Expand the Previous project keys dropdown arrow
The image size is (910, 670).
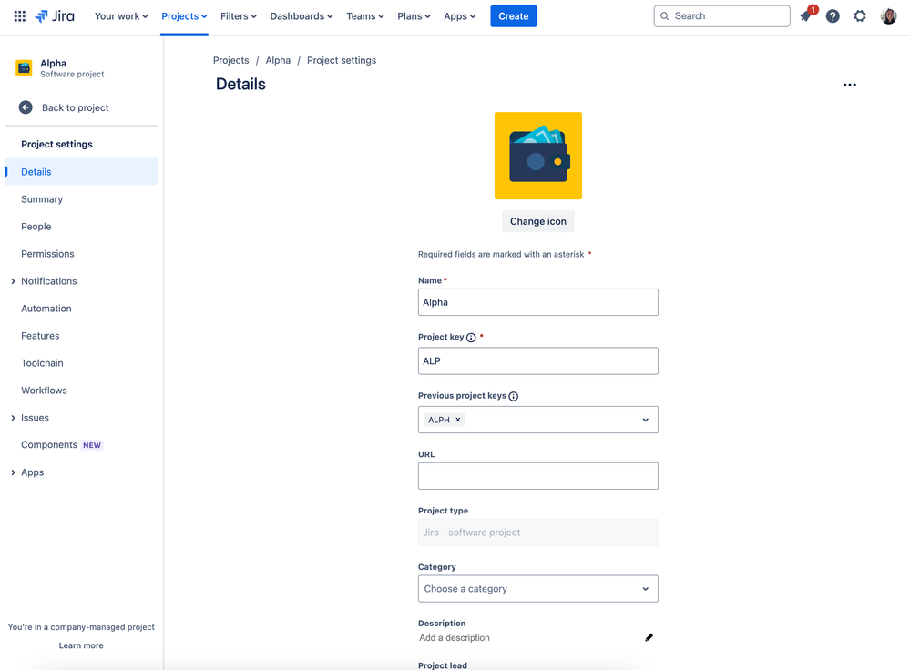645,420
